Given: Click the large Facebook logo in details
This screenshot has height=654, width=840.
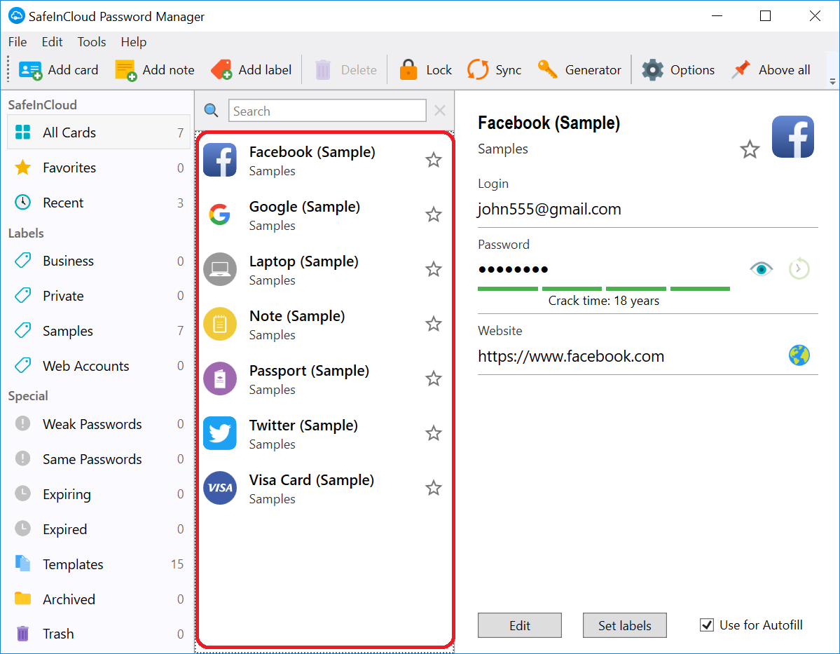Looking at the screenshot, I should point(793,137).
